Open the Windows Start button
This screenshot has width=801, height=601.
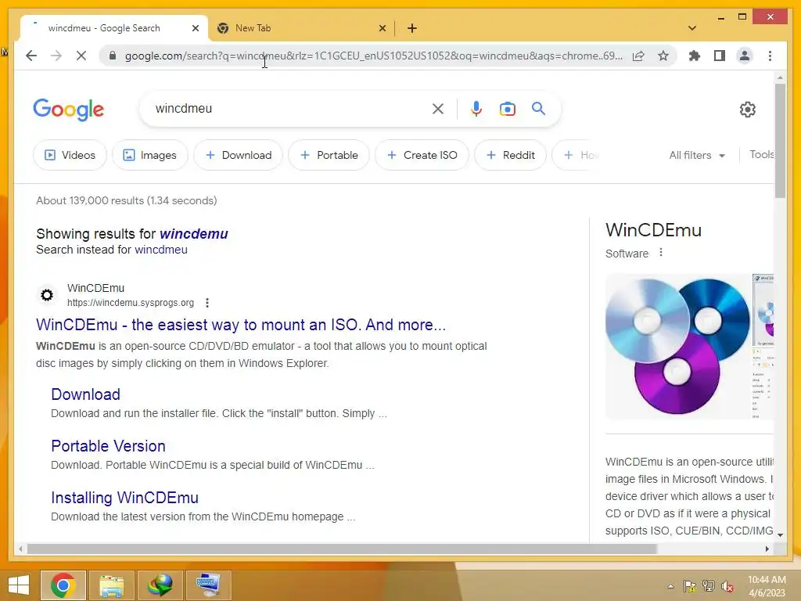point(19,585)
